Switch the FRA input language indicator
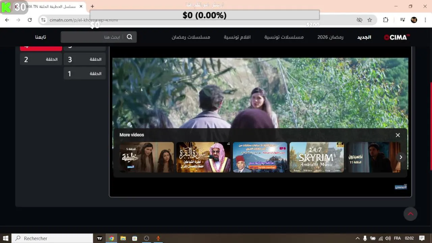The height and width of the screenshot is (243, 432). (397, 238)
